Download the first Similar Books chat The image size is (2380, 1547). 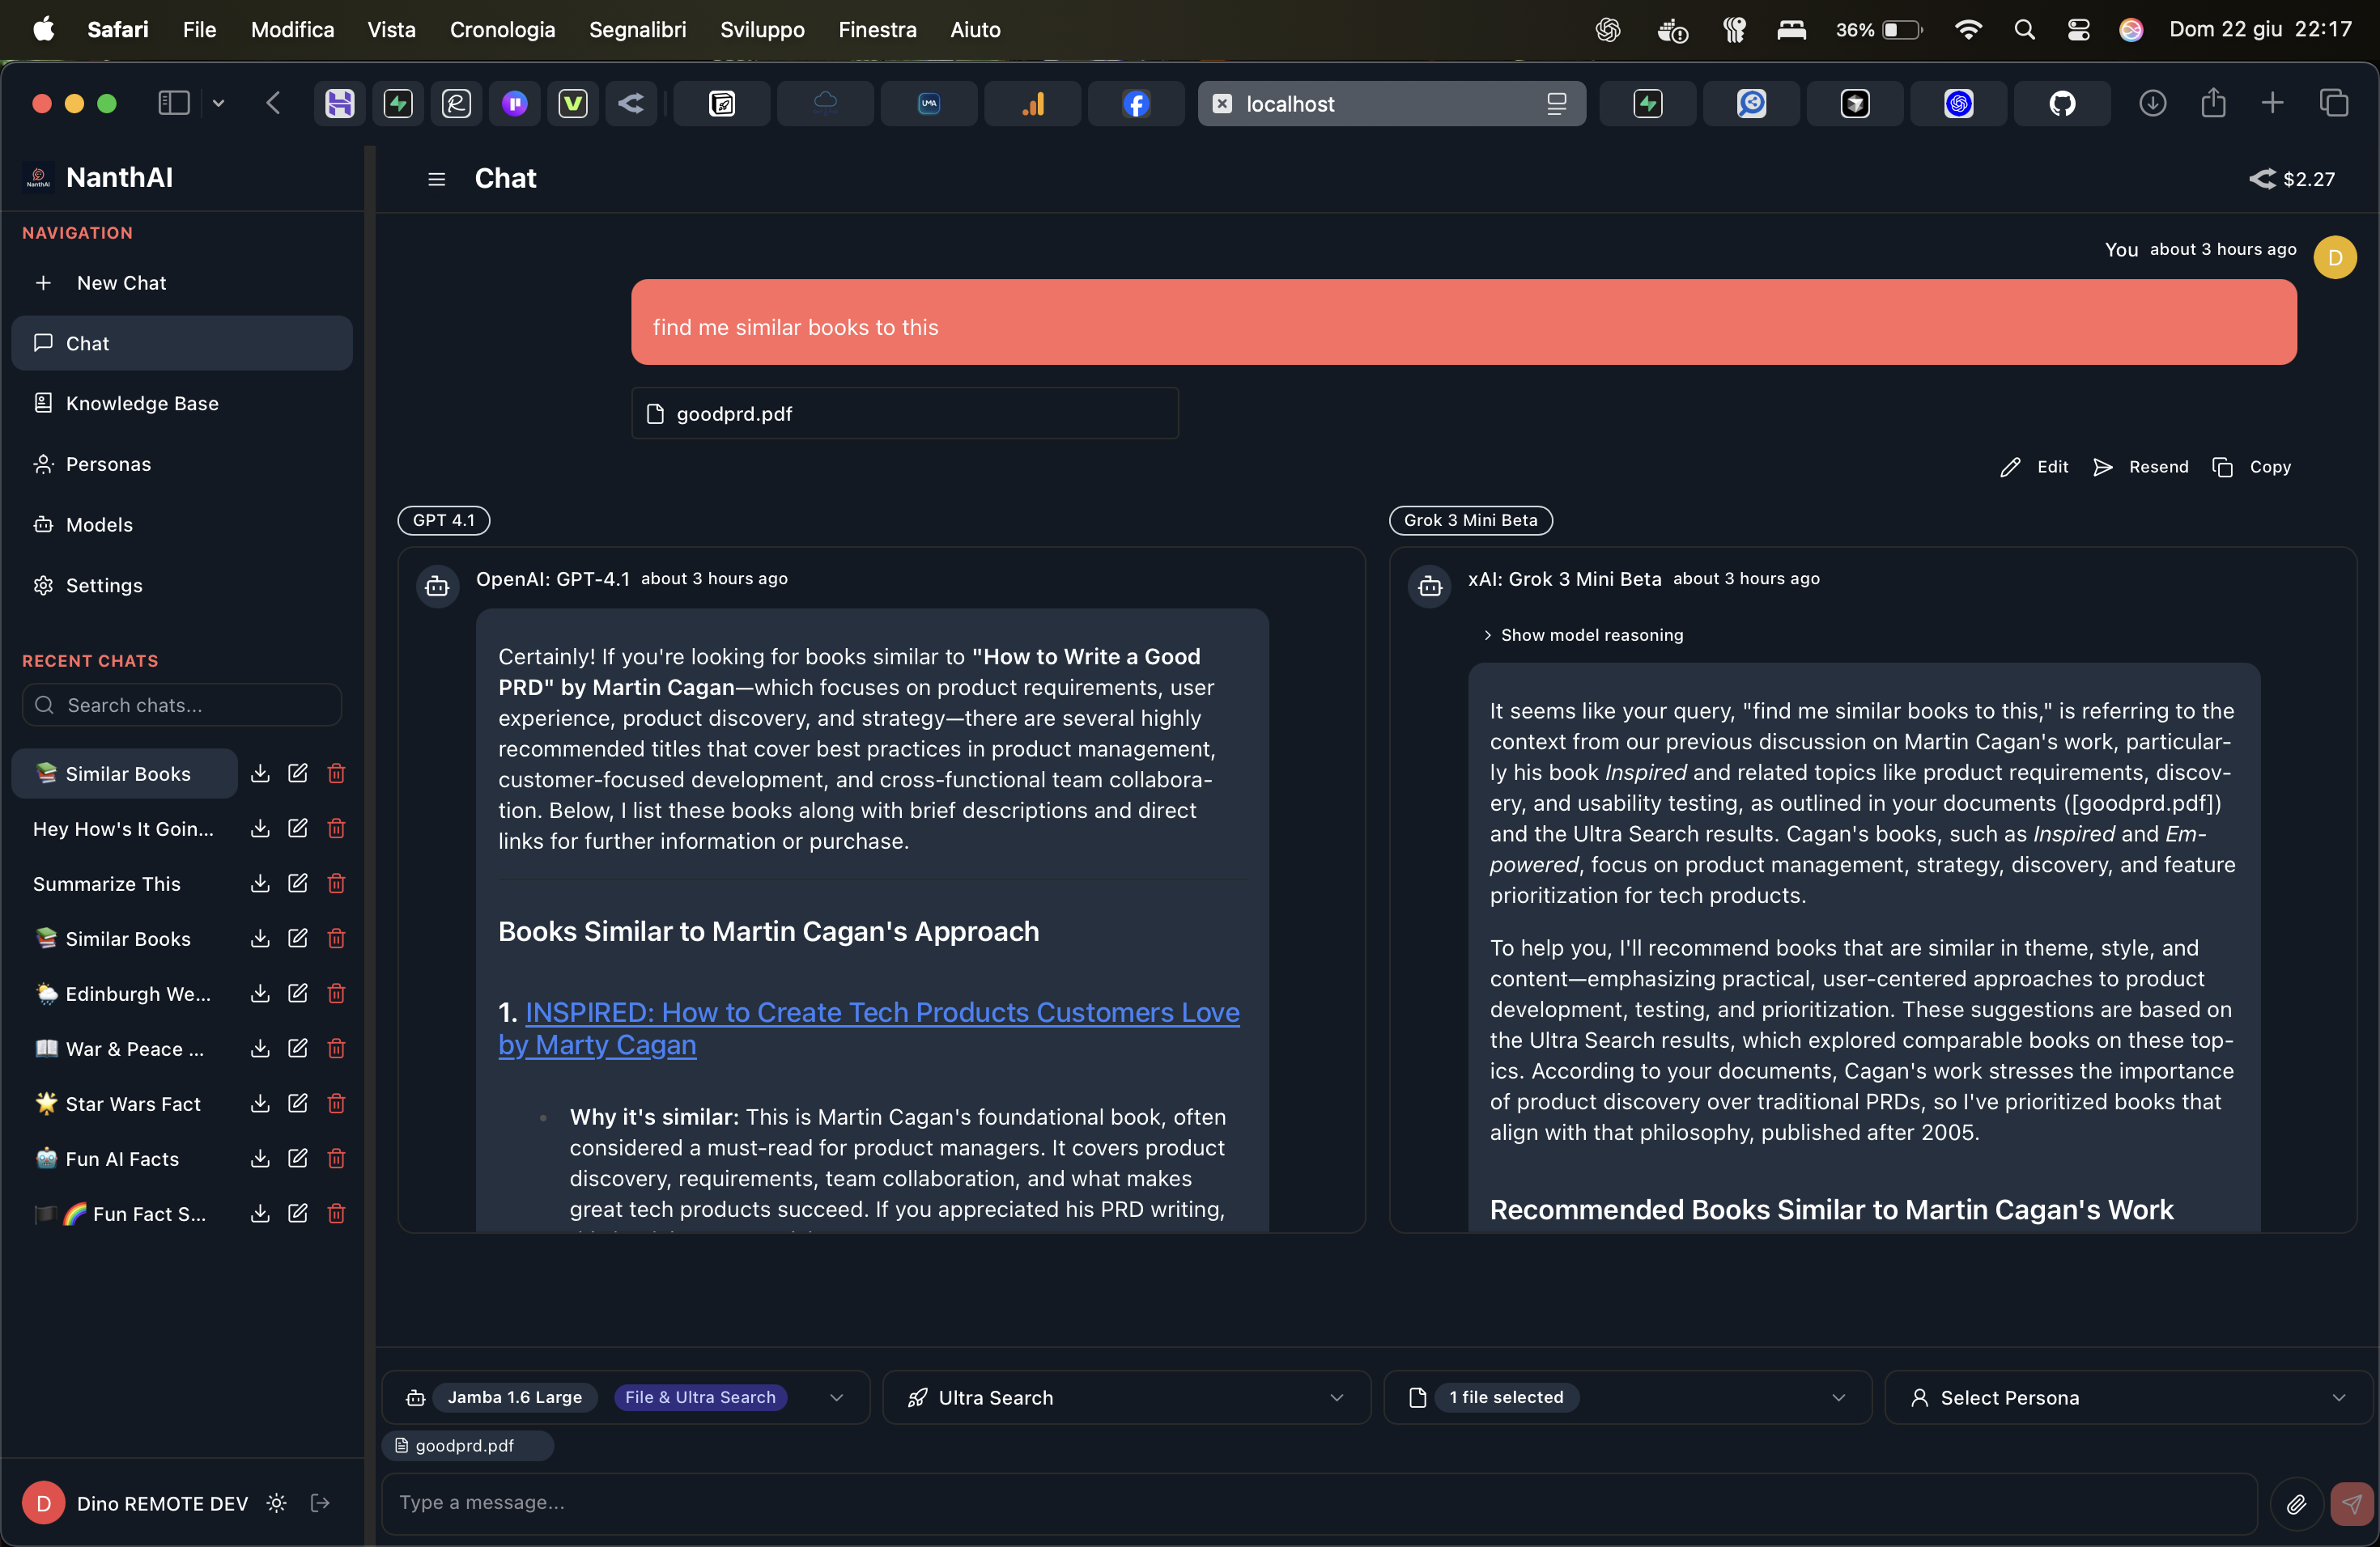point(260,773)
